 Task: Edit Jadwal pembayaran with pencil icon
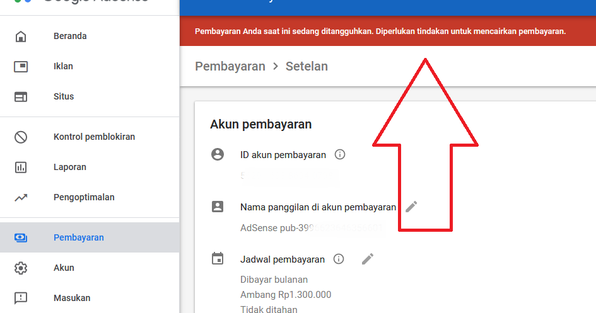(368, 259)
